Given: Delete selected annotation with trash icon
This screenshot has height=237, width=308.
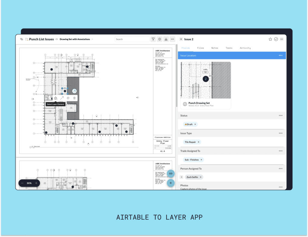Looking at the screenshot, I should point(75,98).
